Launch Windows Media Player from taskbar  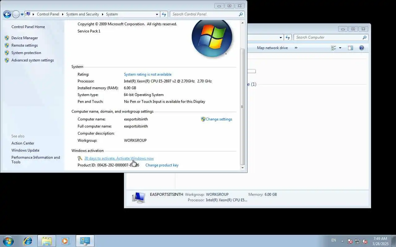click(66, 241)
